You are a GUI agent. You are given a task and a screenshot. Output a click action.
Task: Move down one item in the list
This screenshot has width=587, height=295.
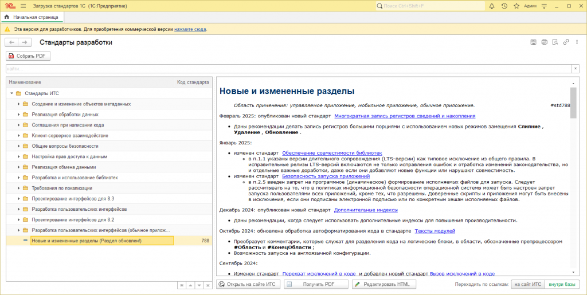click(x=199, y=285)
